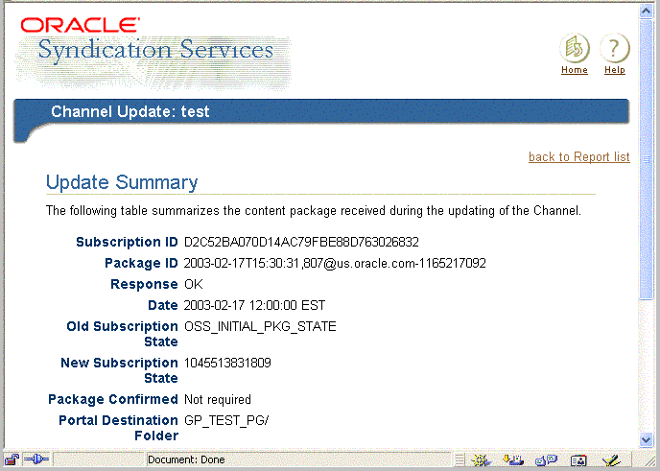Click the Date value 2003-02-17 12:00:00 EST
This screenshot has width=660, height=471.
254,305
